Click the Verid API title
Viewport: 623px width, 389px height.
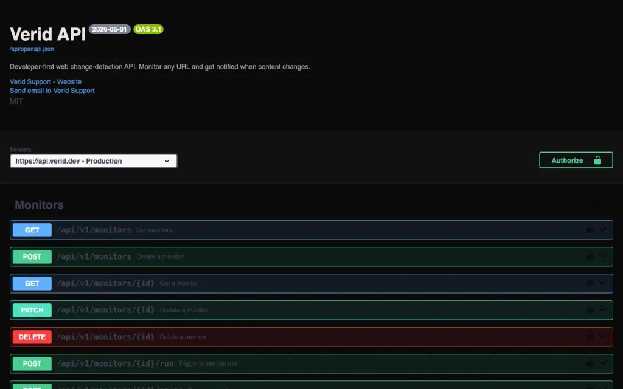[47, 34]
